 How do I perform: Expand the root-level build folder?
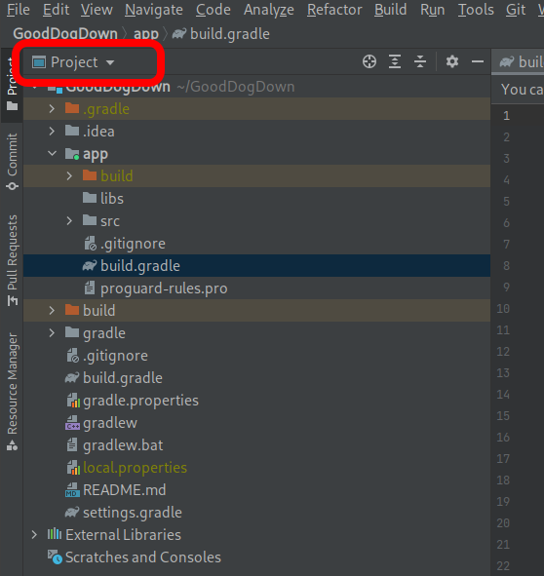coord(52,310)
